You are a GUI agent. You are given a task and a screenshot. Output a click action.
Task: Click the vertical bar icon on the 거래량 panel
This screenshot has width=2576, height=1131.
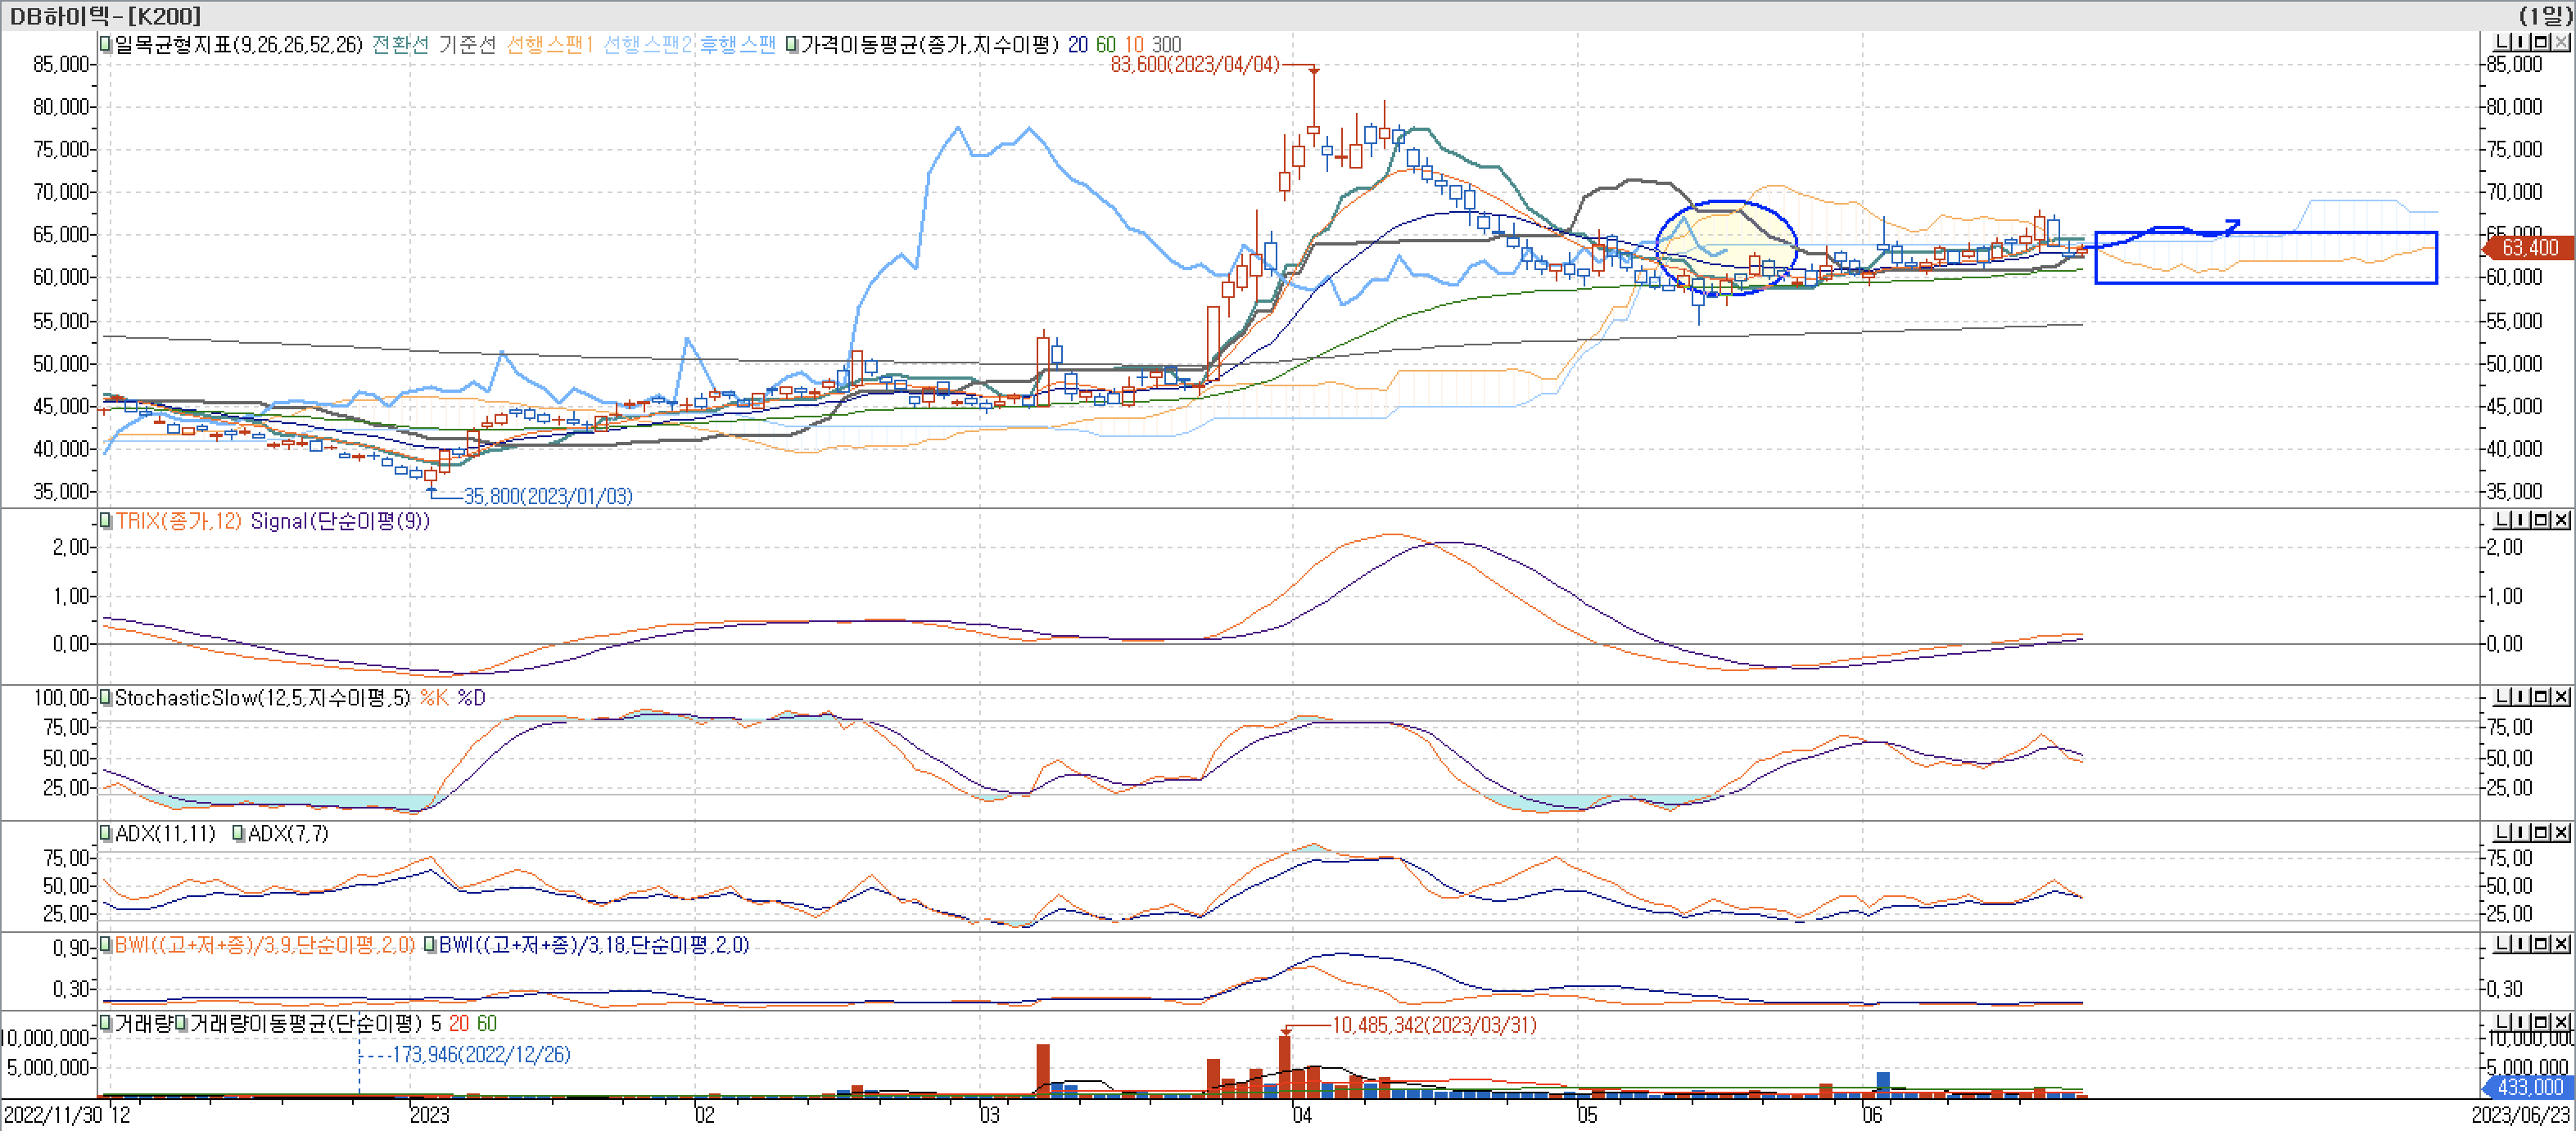pos(2521,1023)
